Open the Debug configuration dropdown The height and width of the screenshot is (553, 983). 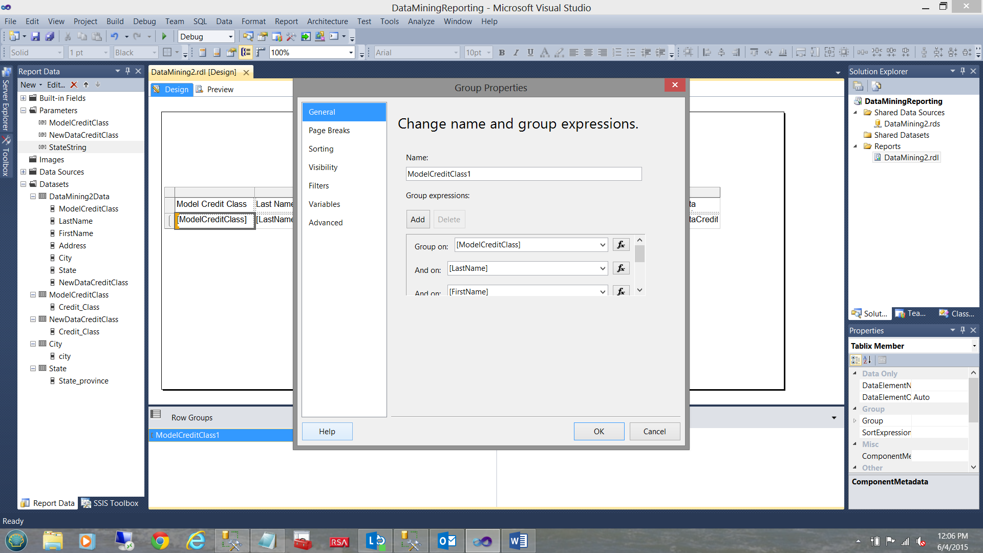click(x=230, y=37)
